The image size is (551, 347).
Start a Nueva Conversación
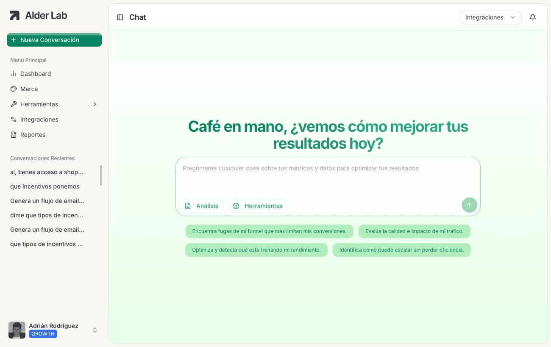tap(54, 39)
